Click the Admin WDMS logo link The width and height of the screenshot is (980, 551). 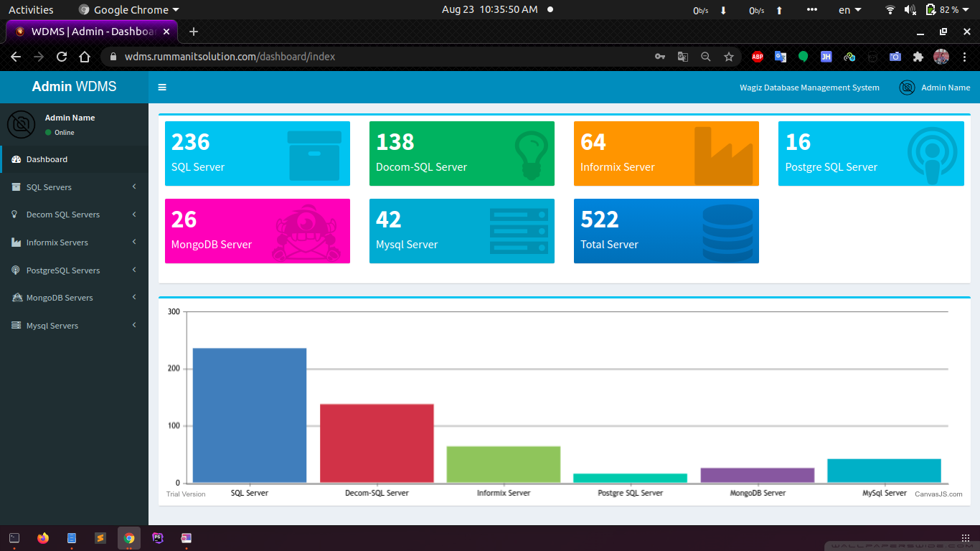click(x=74, y=87)
